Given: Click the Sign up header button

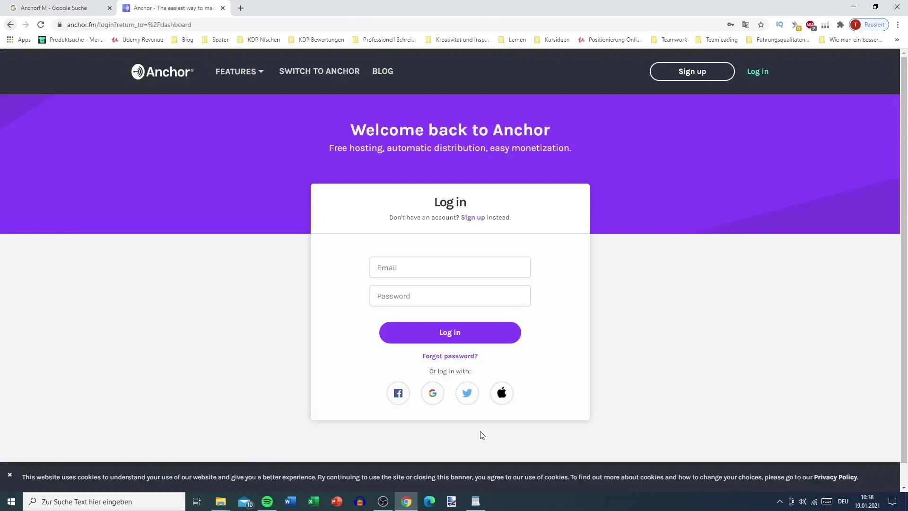Looking at the screenshot, I should [692, 71].
